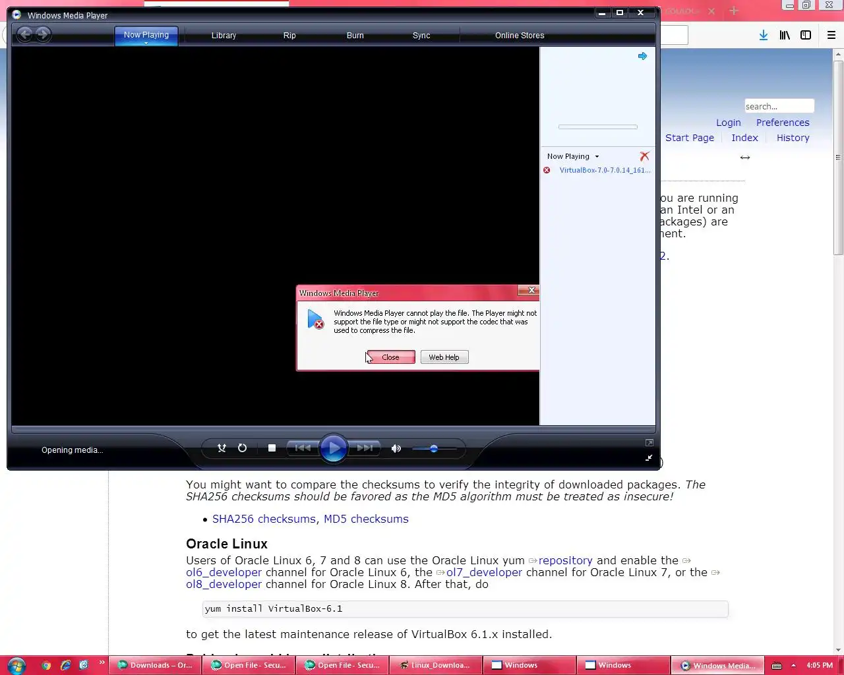Viewport: 844px width, 675px height.
Task: Open the Online Stores tab
Action: tap(520, 36)
